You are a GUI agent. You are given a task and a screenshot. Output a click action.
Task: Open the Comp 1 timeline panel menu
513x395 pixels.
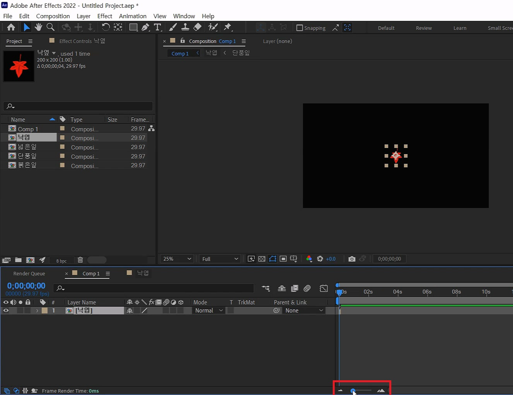108,274
